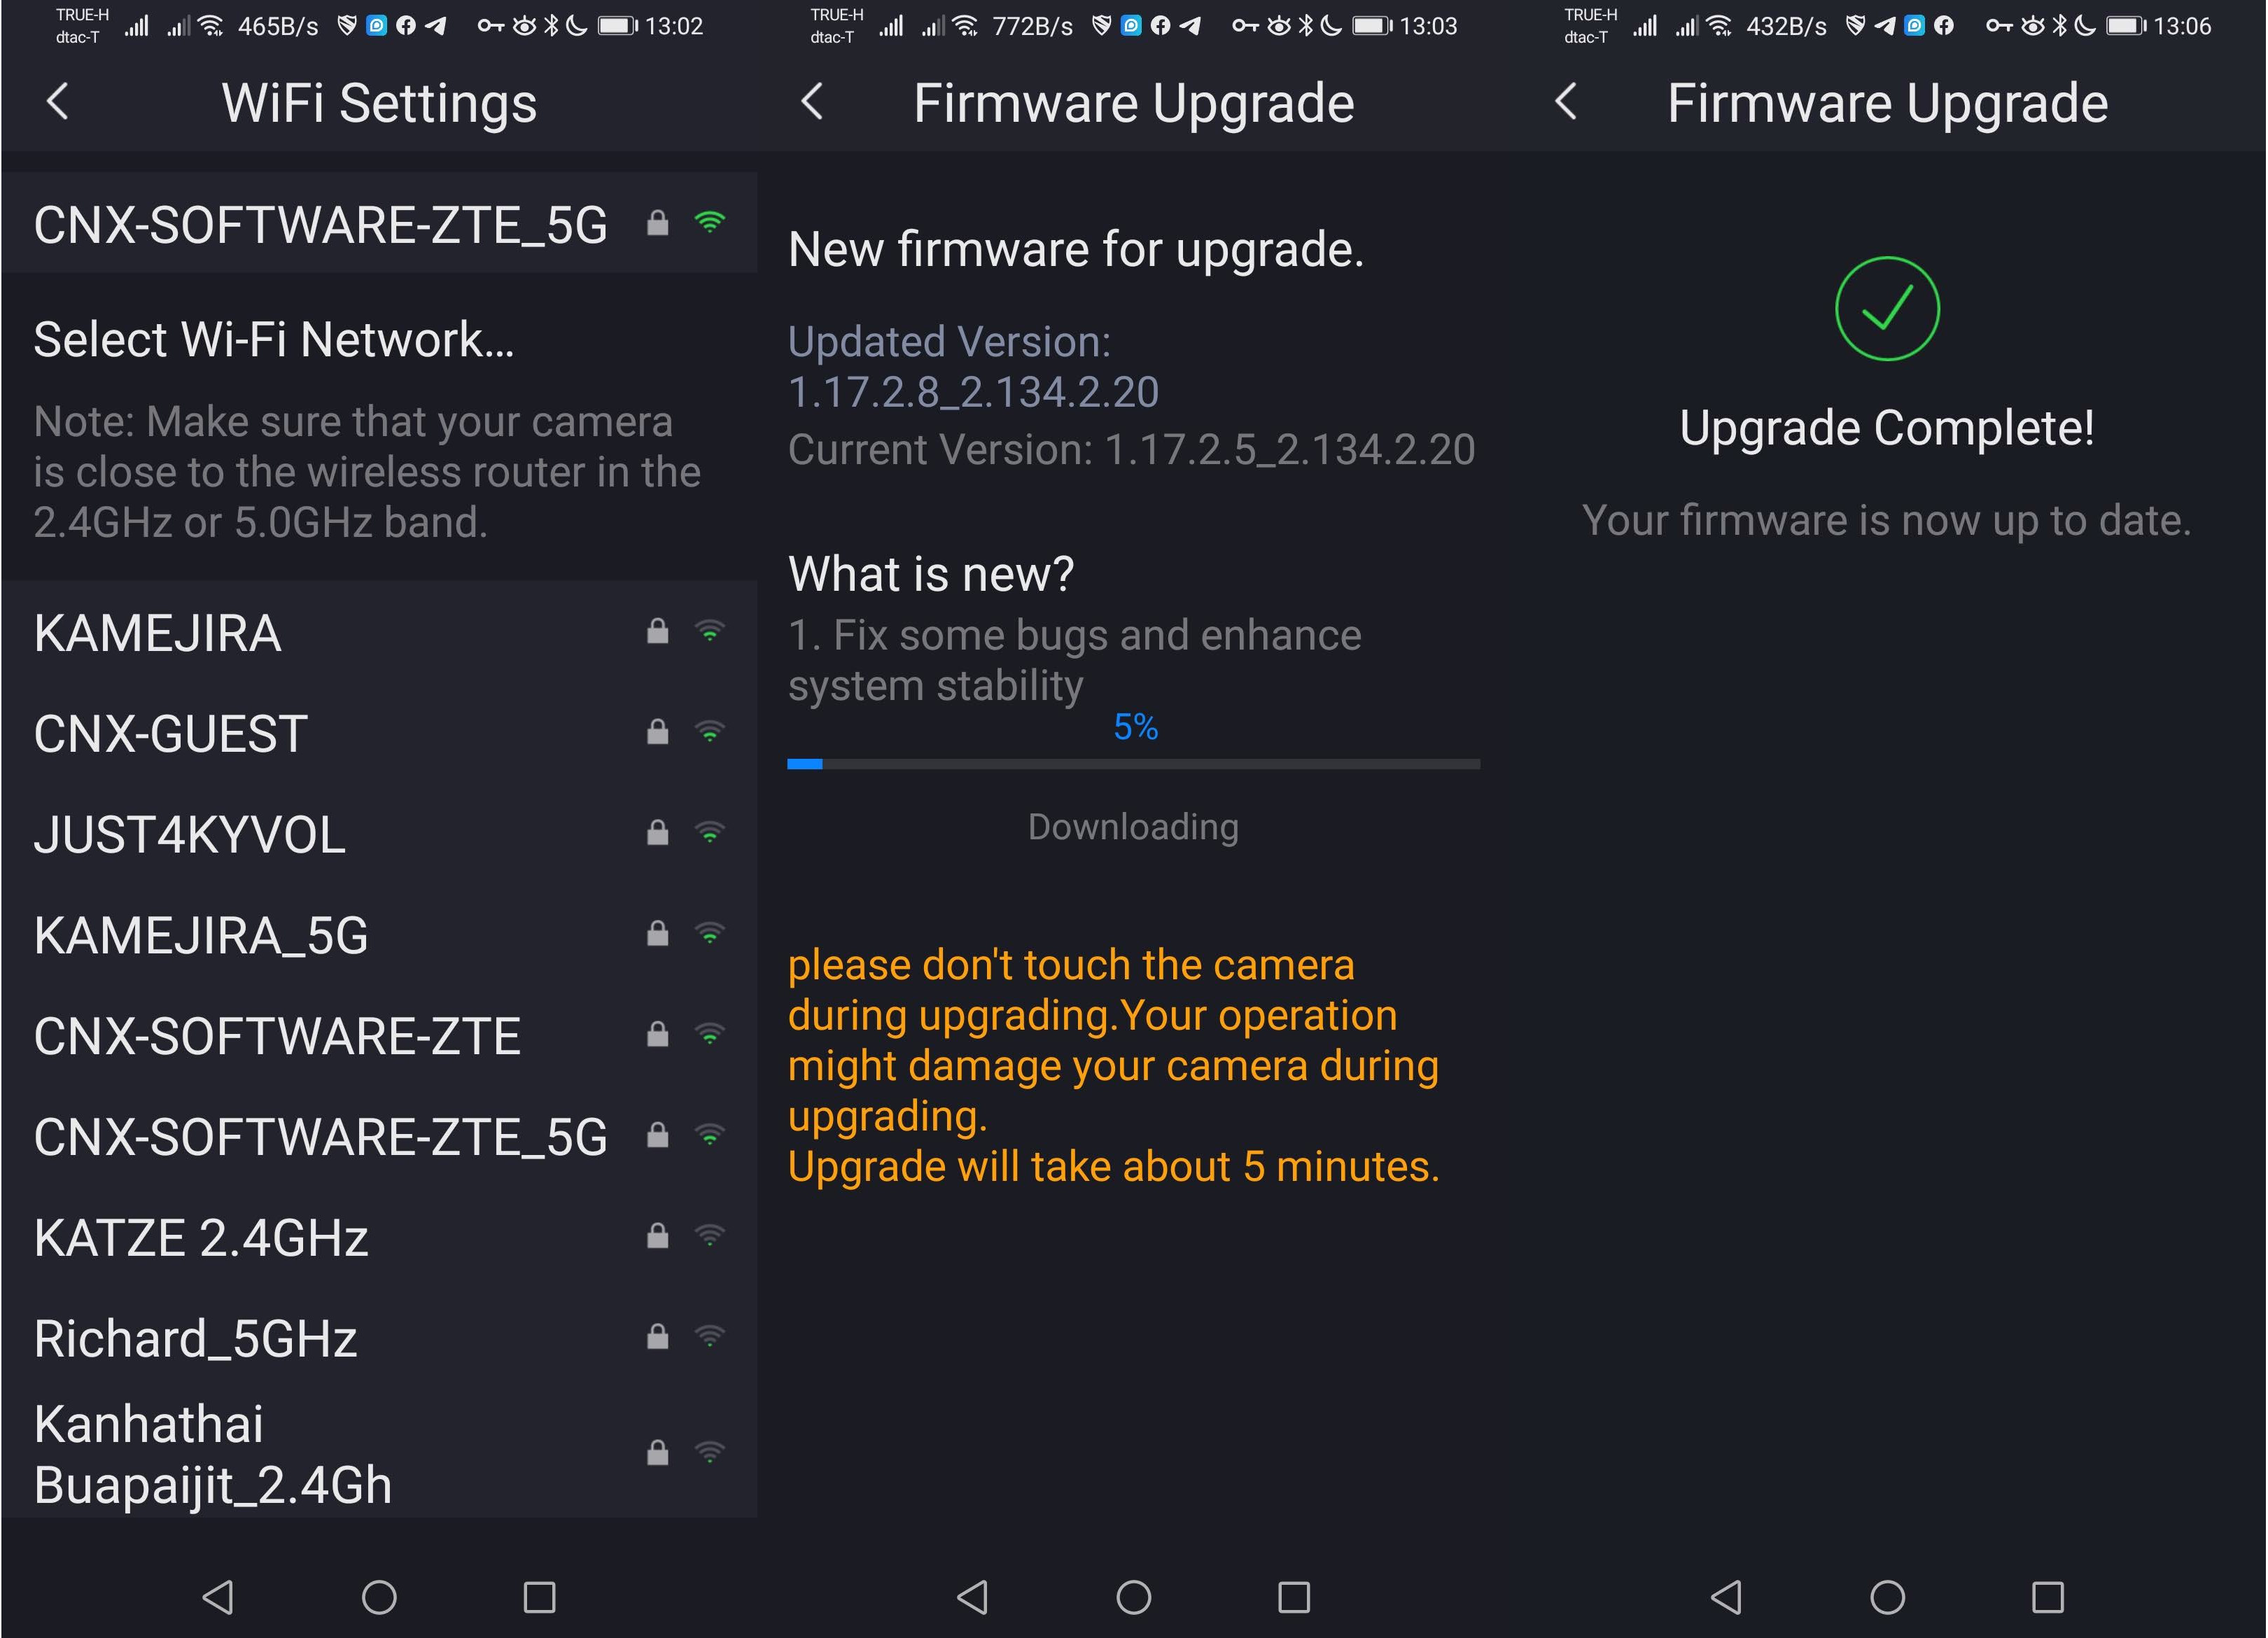Tap Android home button under WiFi Settings
The width and height of the screenshot is (2268, 1638).
[x=379, y=1596]
